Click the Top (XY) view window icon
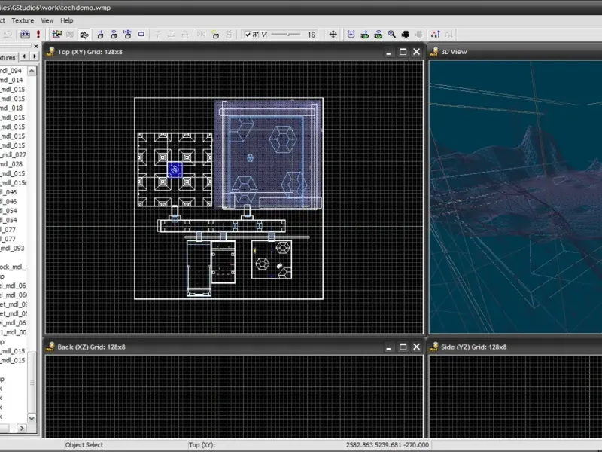 click(50, 52)
